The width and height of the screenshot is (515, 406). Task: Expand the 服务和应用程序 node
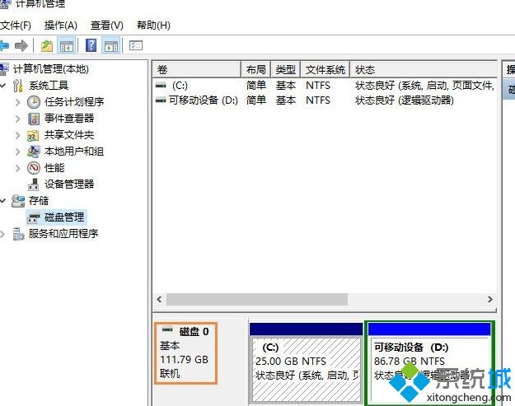pyautogui.click(x=2, y=234)
